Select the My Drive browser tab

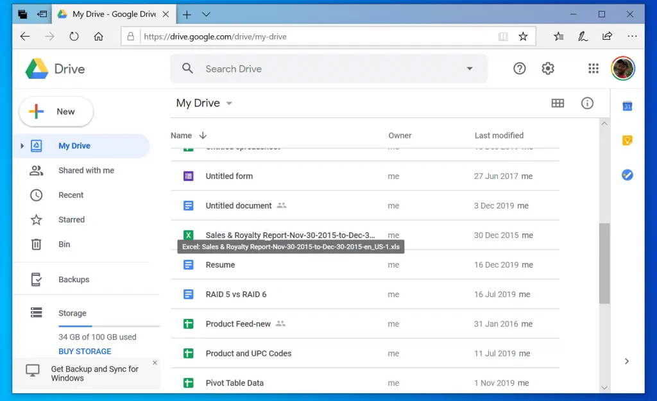(109, 13)
